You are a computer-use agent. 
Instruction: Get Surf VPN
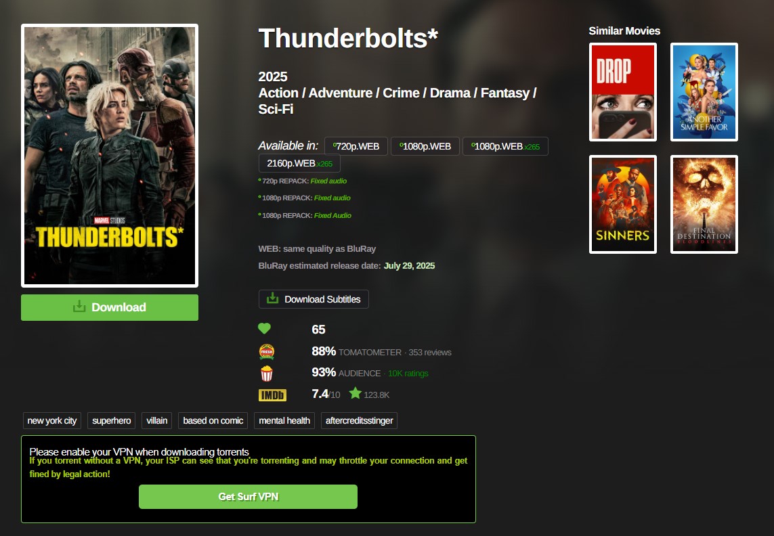pos(248,497)
